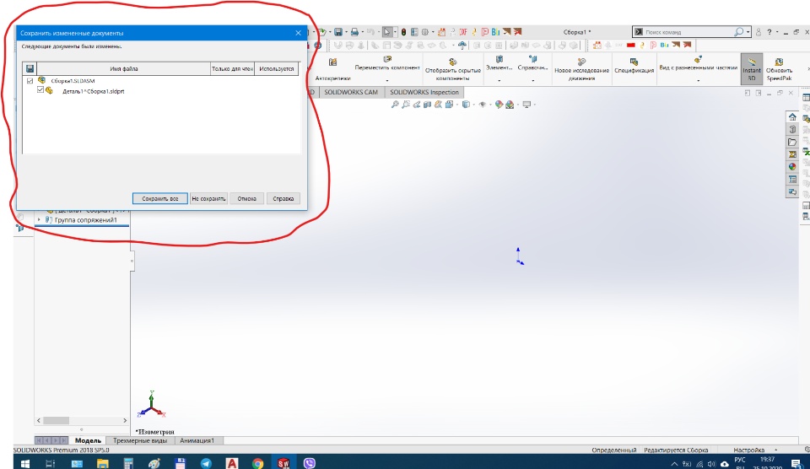The image size is (810, 469).
Task: Click the user login icon in title bar
Action: coord(759,32)
